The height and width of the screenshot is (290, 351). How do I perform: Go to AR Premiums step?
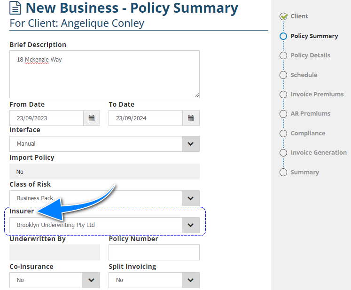tap(310, 114)
